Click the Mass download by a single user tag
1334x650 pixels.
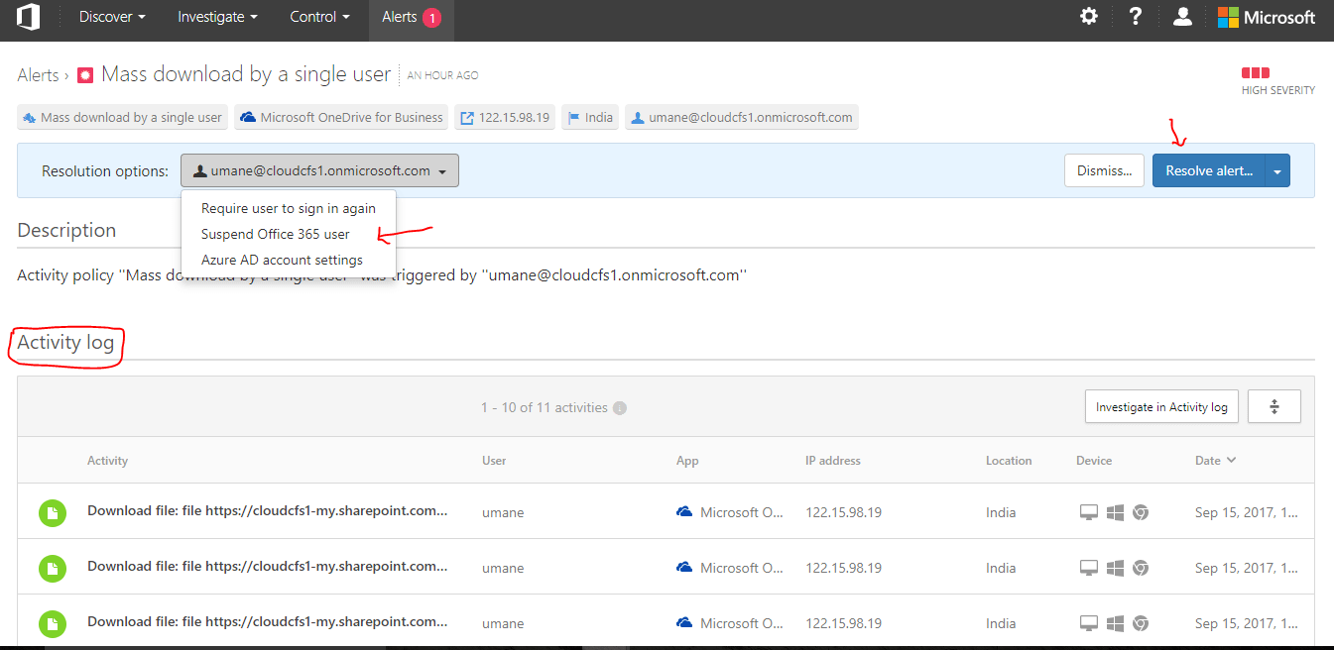coord(122,117)
